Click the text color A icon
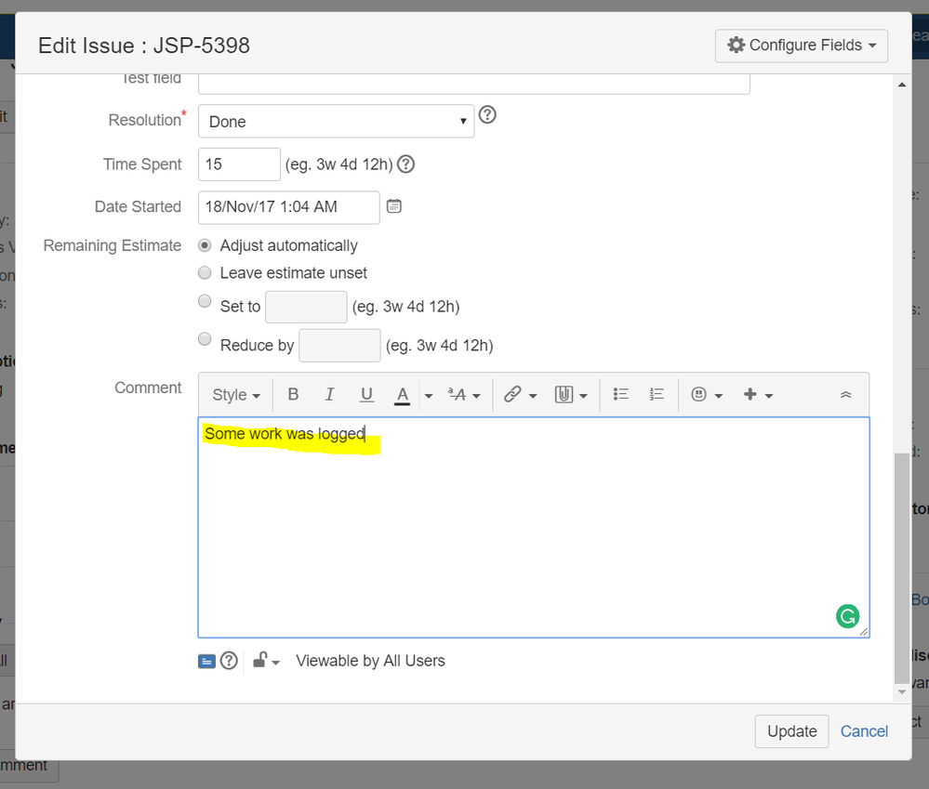This screenshot has height=789, width=929. 403,395
